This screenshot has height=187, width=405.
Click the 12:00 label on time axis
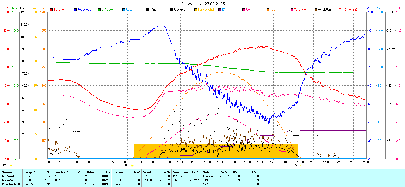(207, 162)
